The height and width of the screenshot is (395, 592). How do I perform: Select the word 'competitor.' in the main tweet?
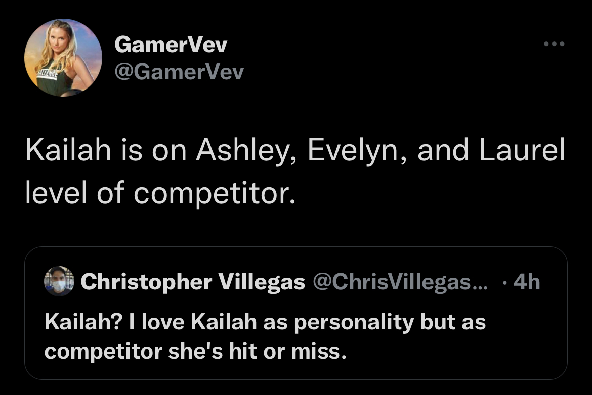tap(215, 195)
